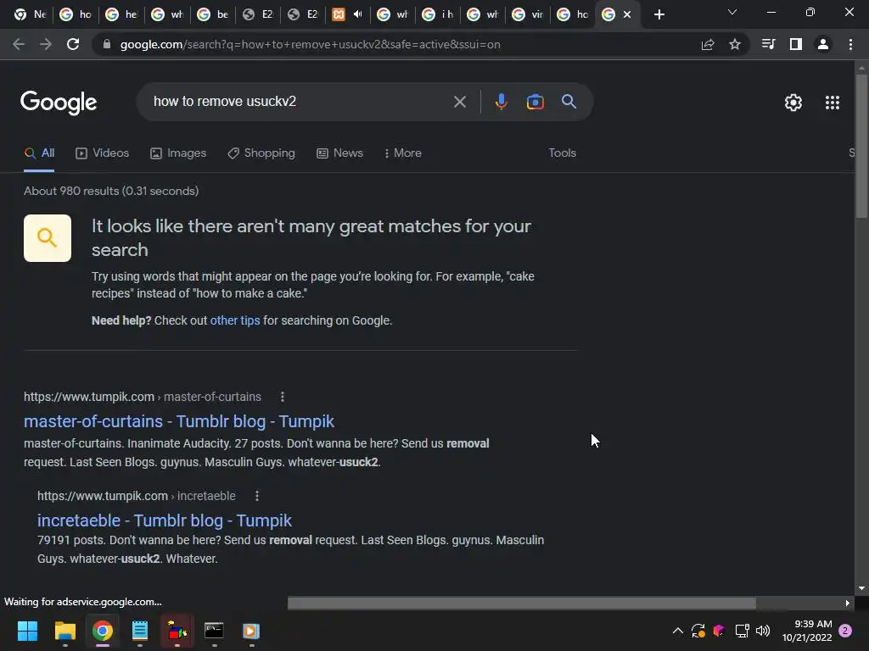This screenshot has height=651, width=869.
Task: Click the horizontal page scrollbar
Action: point(522,603)
